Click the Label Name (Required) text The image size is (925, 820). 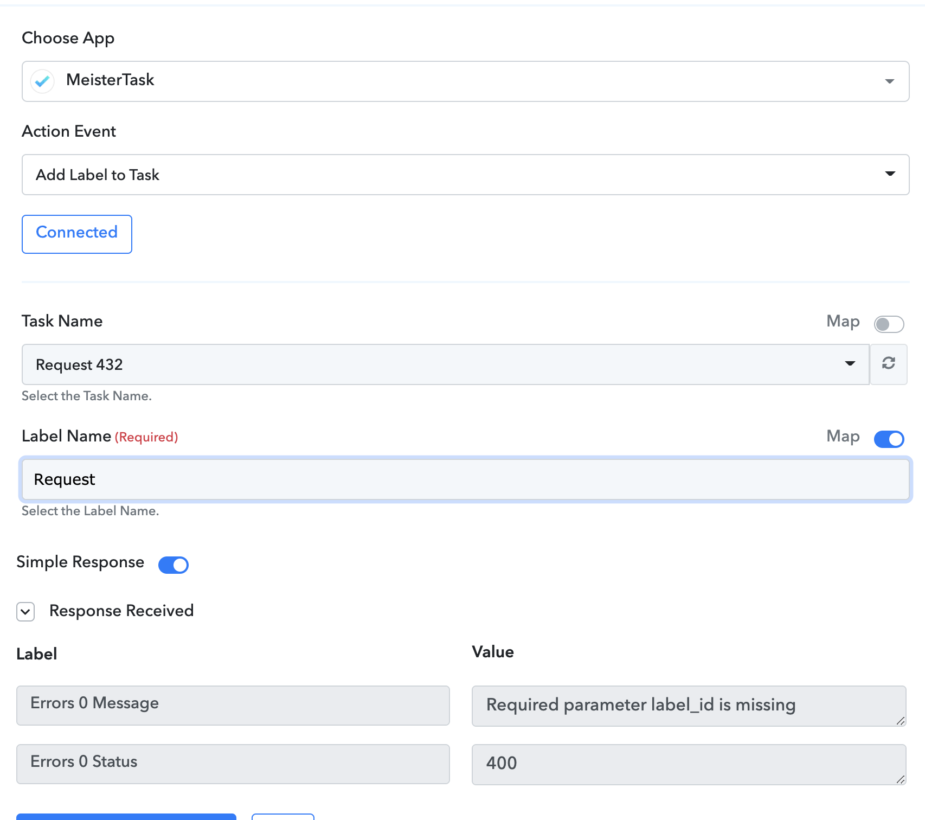point(100,436)
